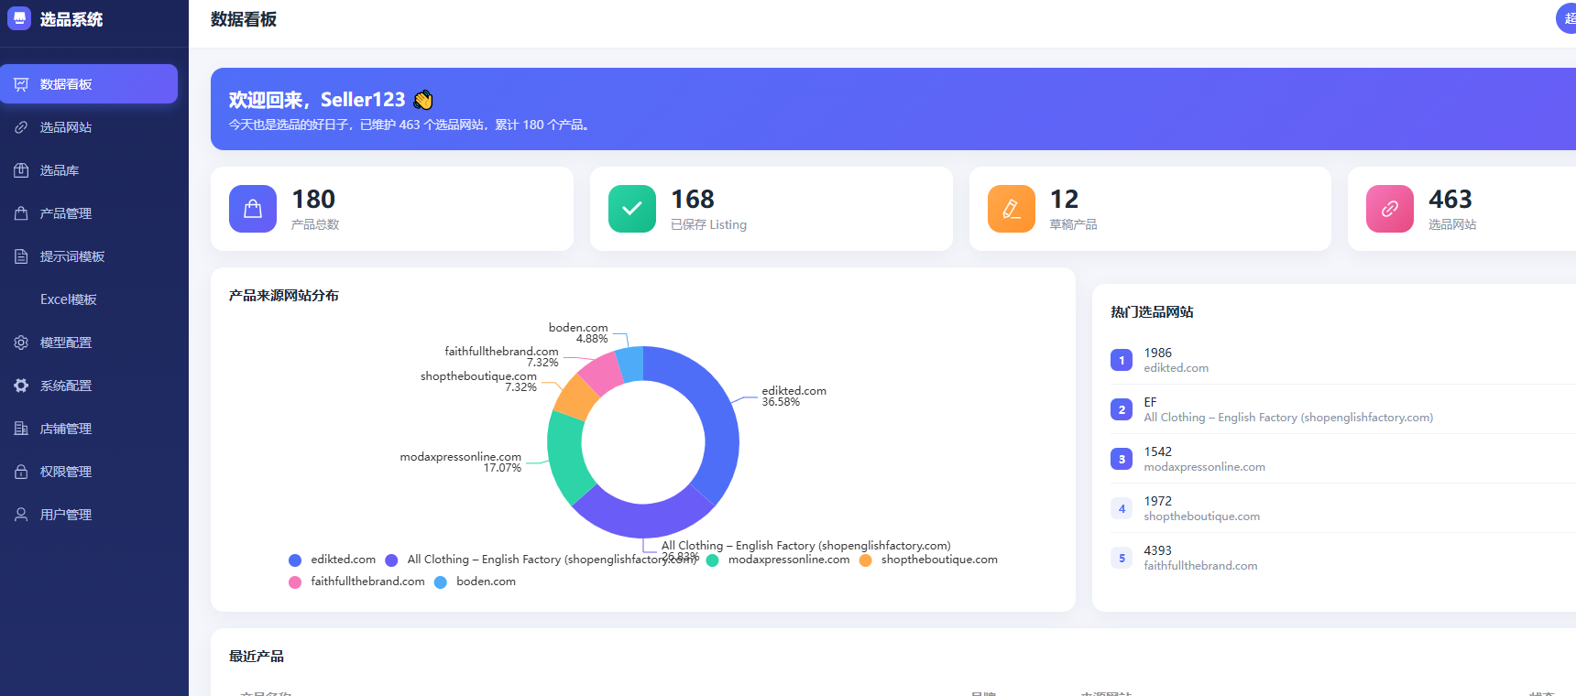The width and height of the screenshot is (1576, 696).
Task: Go to 选品网站 in the sidebar
Action: point(89,127)
